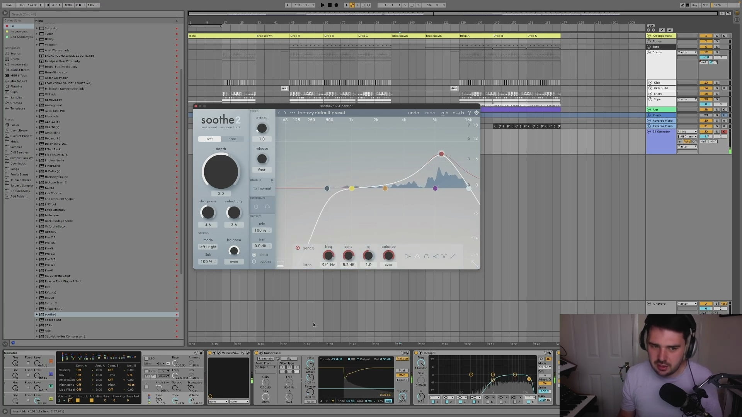The image size is (742, 417).
Task: Select soft mode in soothe2
Action: [x=209, y=139]
